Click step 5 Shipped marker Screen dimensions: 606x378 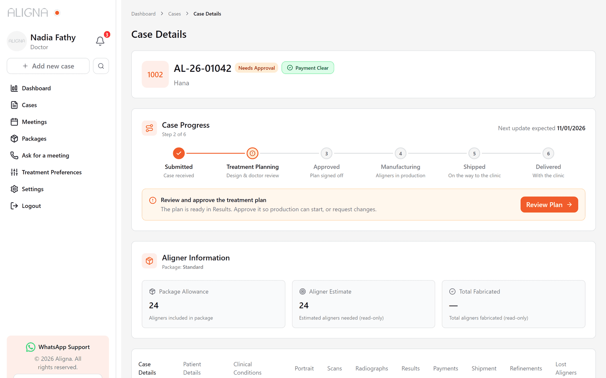click(474, 153)
